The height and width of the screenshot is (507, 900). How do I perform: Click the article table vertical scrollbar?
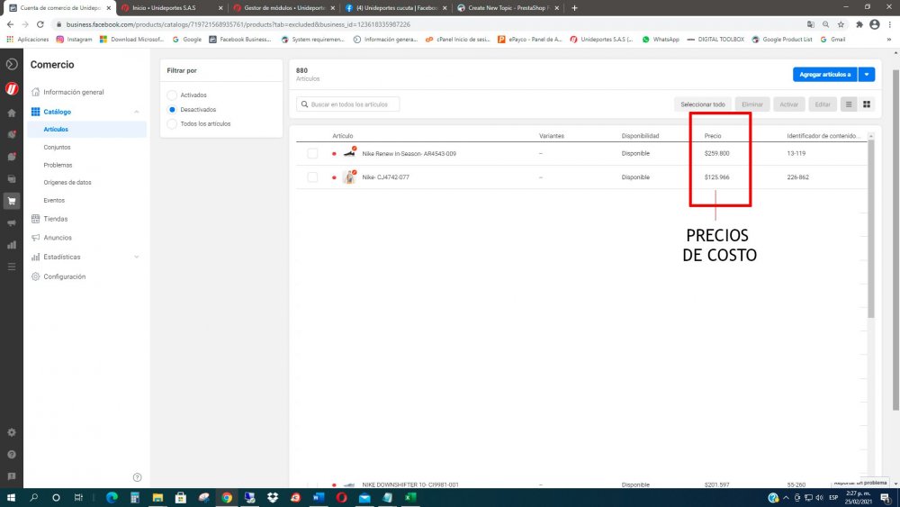[x=870, y=230]
